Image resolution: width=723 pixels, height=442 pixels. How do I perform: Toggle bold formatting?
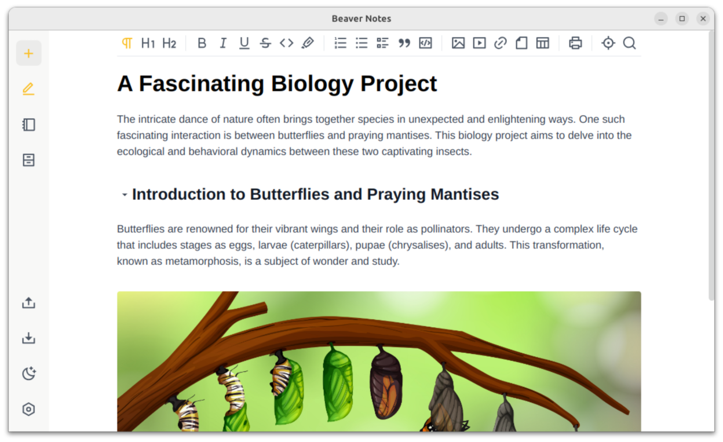pos(202,43)
